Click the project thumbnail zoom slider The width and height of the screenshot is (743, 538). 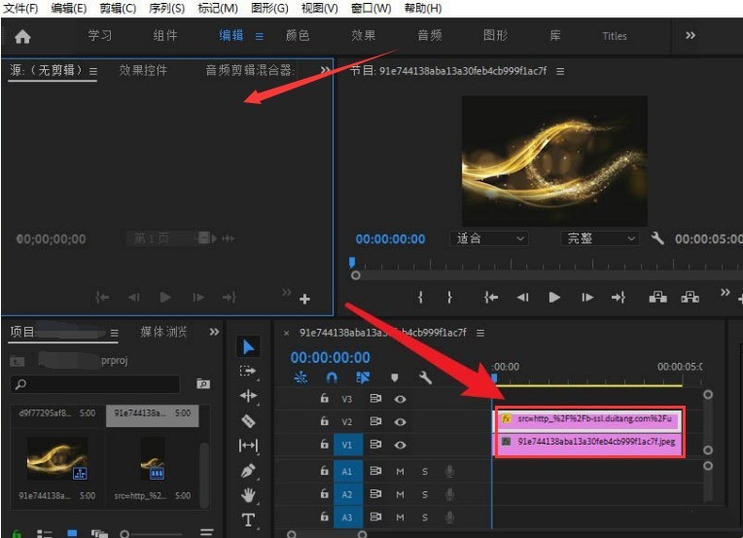pyautogui.click(x=124, y=533)
